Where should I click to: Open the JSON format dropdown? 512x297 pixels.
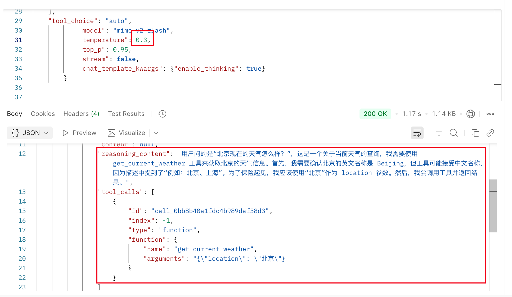point(30,133)
